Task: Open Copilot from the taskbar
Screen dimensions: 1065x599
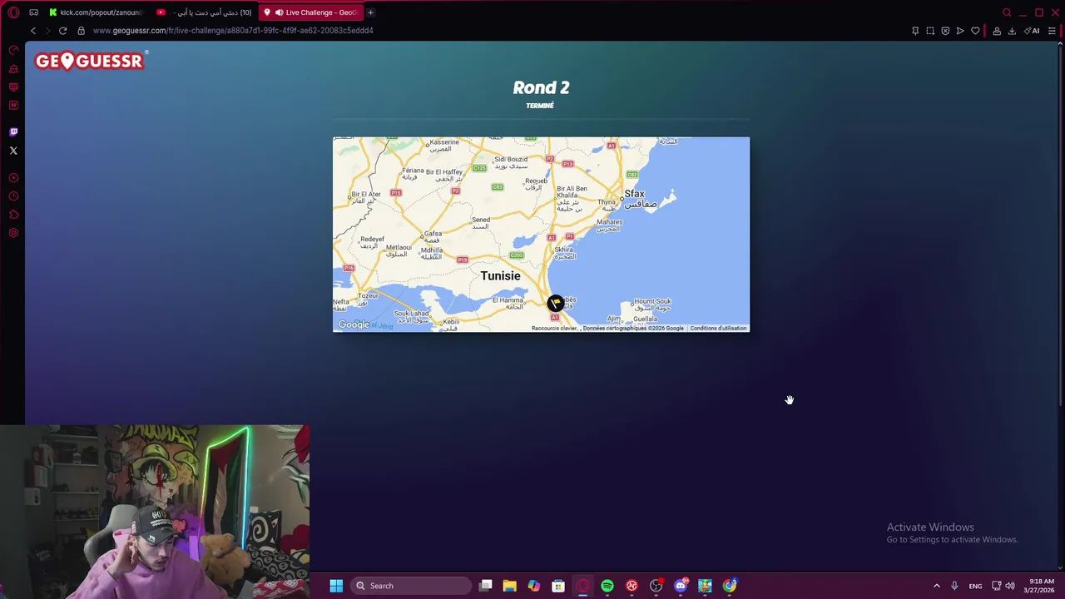Action: (x=533, y=586)
